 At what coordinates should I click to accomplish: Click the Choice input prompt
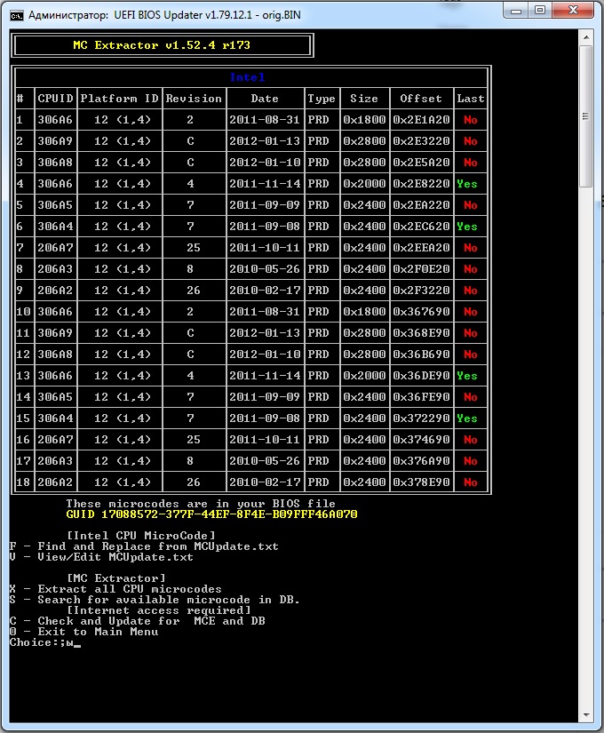[45, 642]
